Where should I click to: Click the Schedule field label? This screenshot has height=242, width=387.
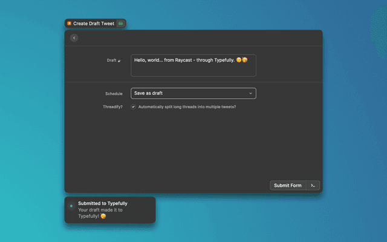(x=114, y=94)
